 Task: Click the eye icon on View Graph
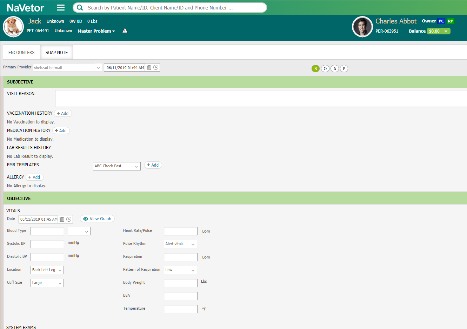click(85, 219)
